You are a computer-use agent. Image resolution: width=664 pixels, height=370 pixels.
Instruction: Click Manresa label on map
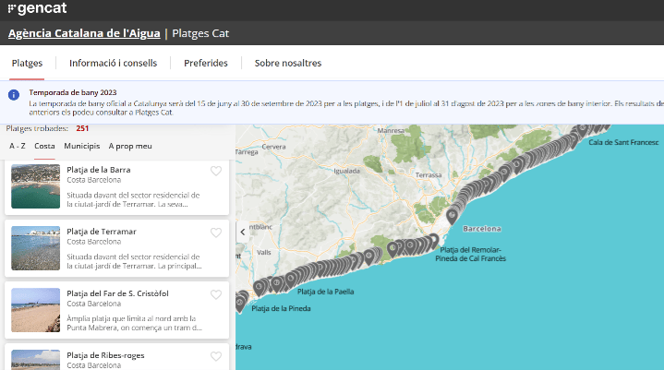pos(391,130)
